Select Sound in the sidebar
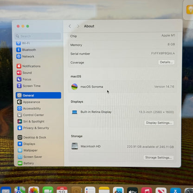Viewport: 193px width, 193px height. coord(24,73)
